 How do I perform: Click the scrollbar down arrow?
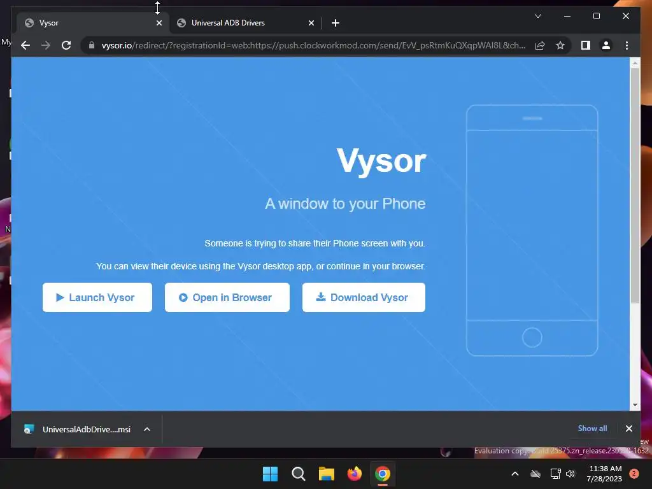[x=635, y=404]
